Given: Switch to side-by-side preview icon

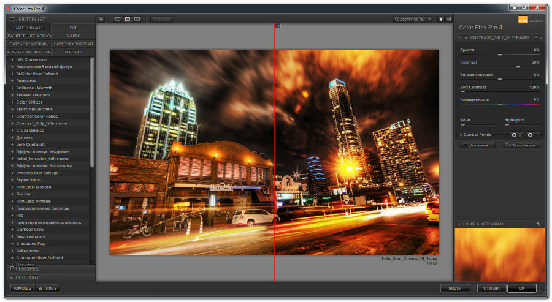Looking at the screenshot, I should tap(137, 19).
